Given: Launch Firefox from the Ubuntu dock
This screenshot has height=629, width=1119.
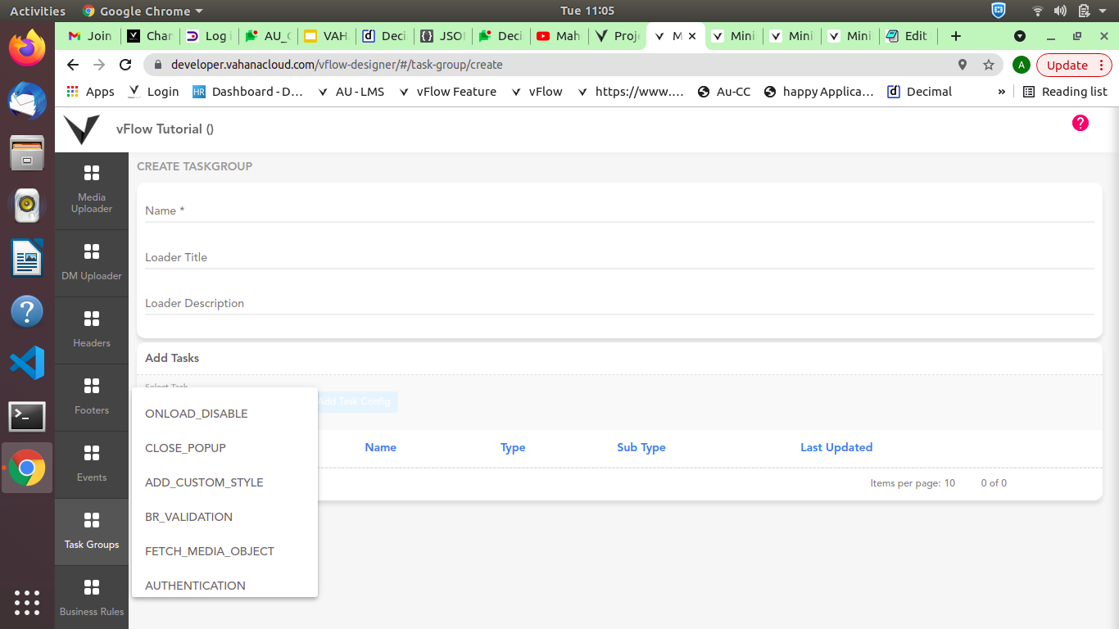Looking at the screenshot, I should (x=27, y=48).
